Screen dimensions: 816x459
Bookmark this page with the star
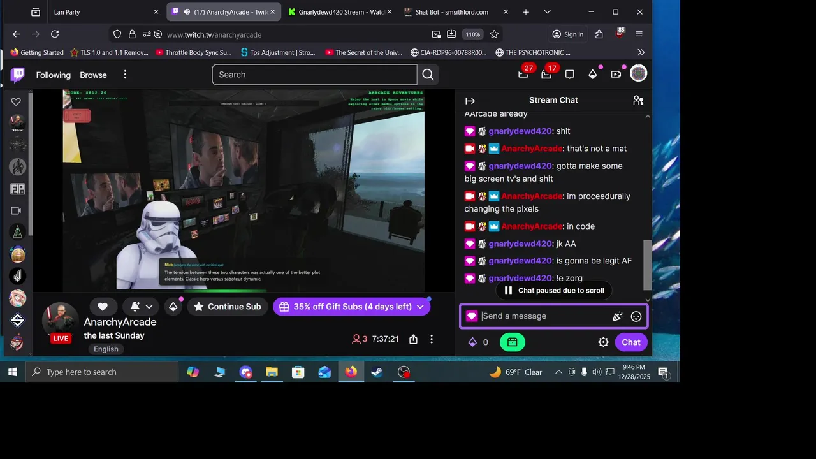pos(494,34)
